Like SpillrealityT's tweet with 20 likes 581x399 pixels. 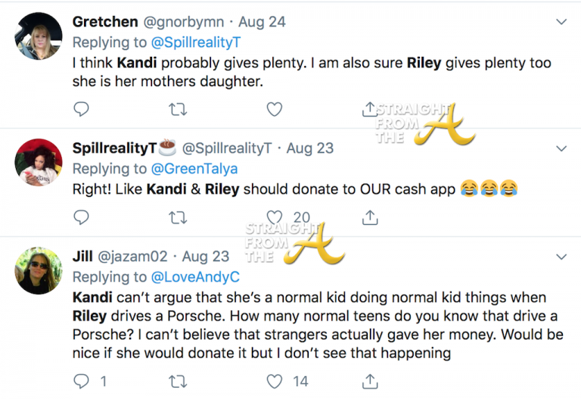[x=275, y=218]
